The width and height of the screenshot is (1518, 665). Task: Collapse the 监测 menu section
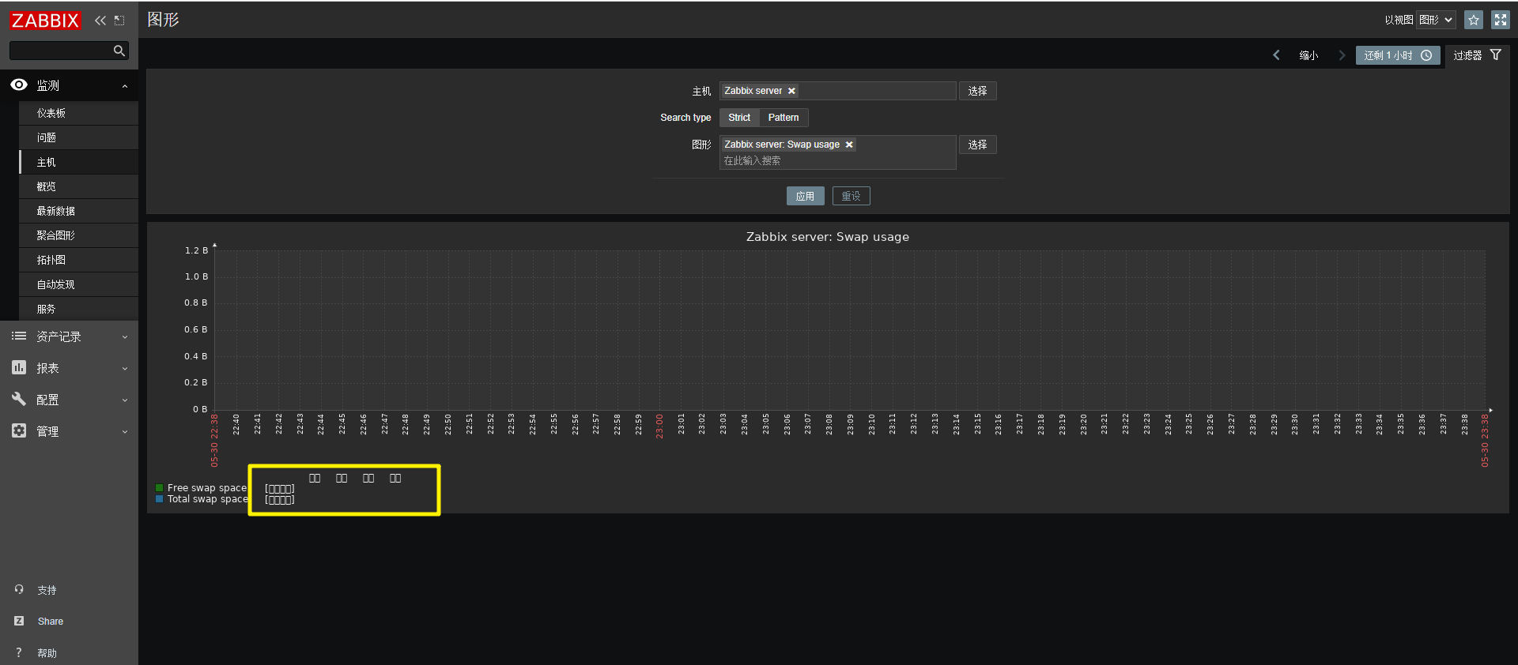[125, 86]
